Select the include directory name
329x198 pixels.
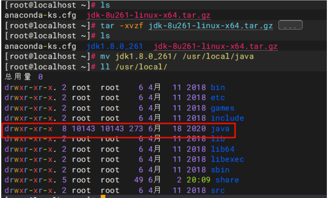(x=228, y=118)
